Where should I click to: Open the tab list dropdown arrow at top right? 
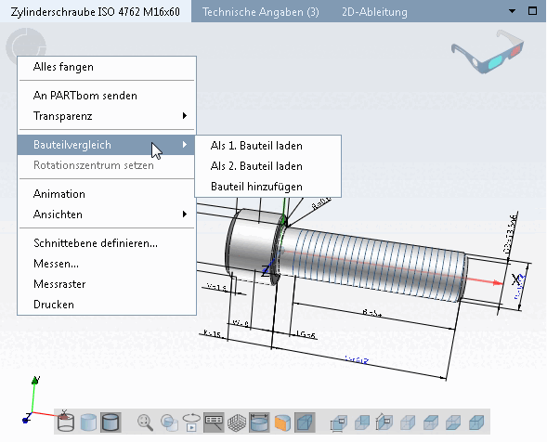512,11
